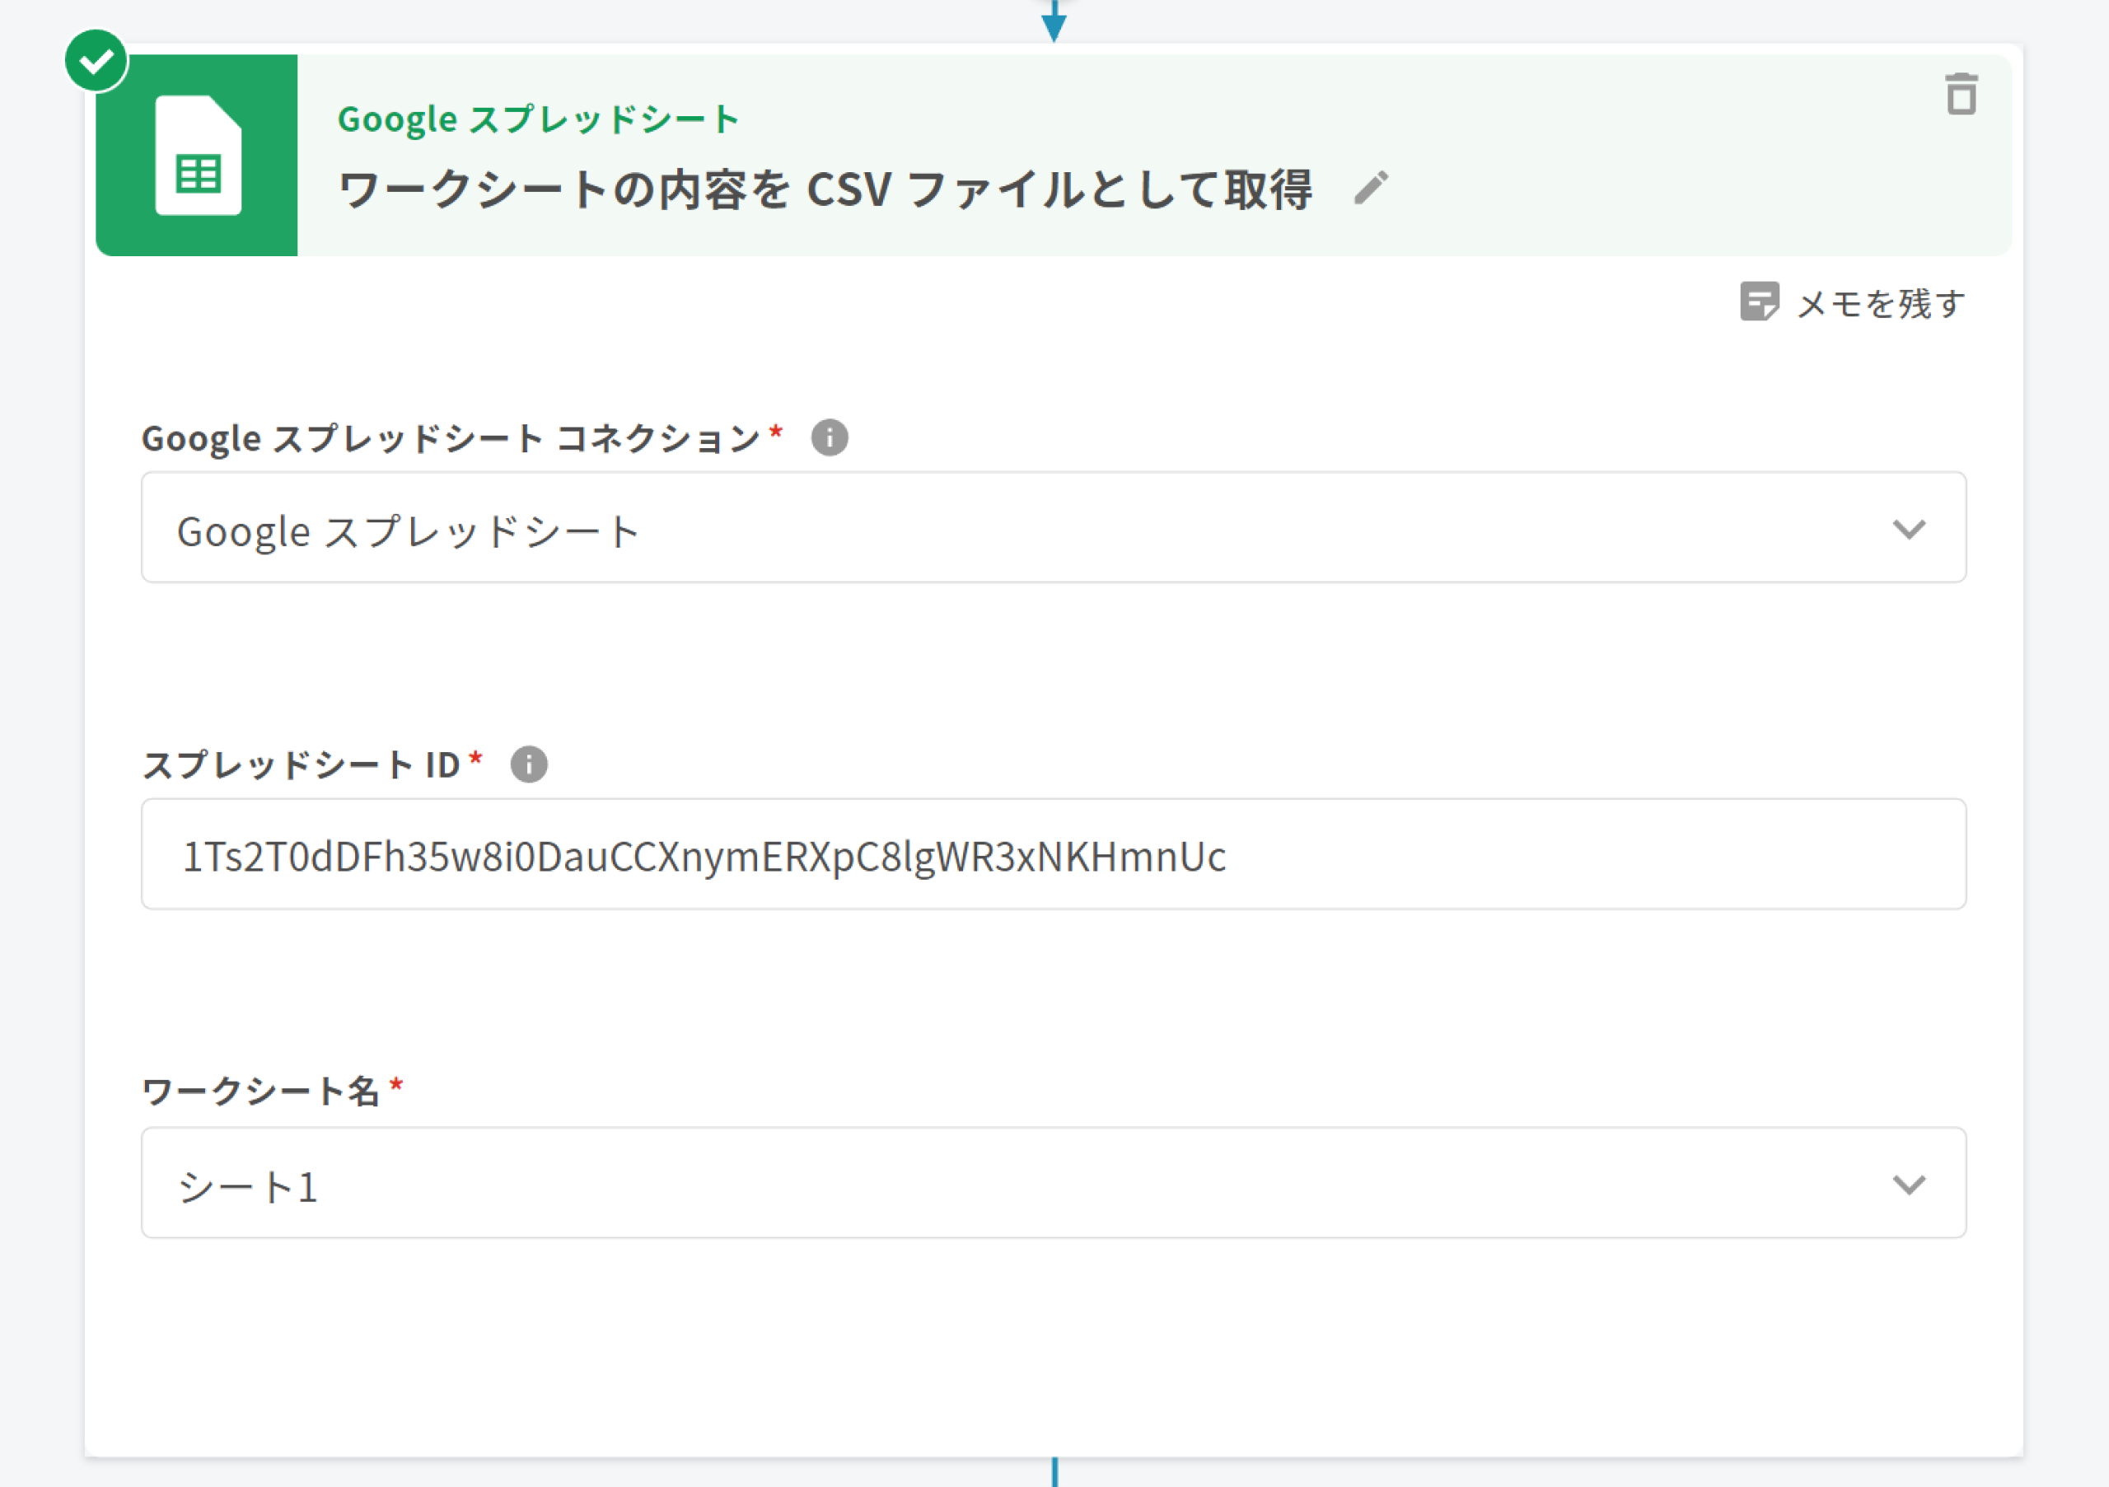This screenshot has height=1487, width=2109.
Task: Click the スプレッドシート ID field label
Action: (302, 765)
